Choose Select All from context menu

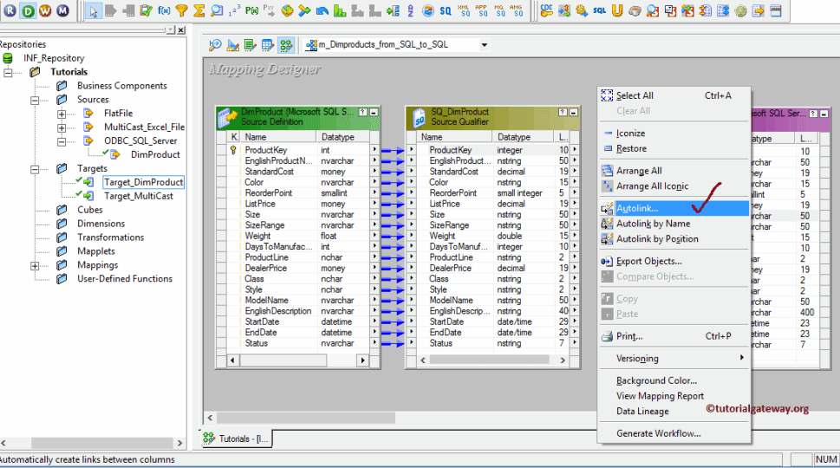pos(674,95)
